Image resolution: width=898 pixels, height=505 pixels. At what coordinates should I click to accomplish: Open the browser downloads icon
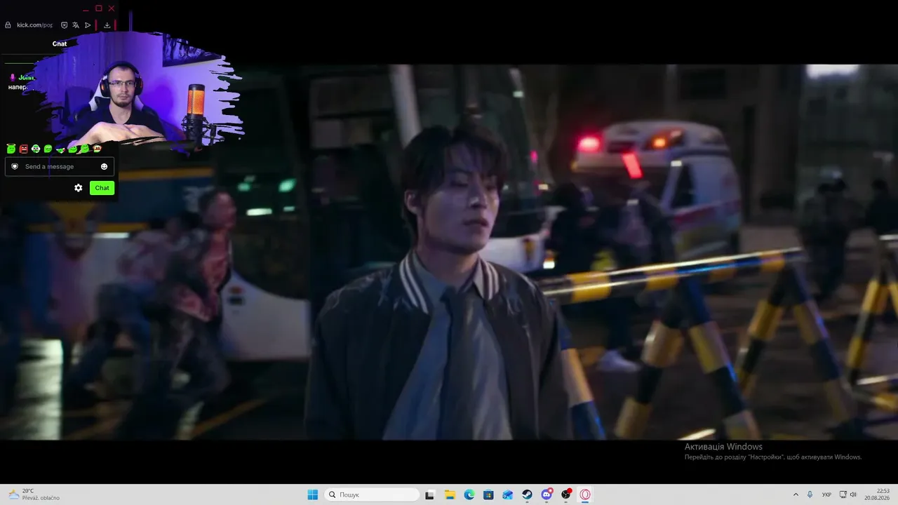[107, 25]
